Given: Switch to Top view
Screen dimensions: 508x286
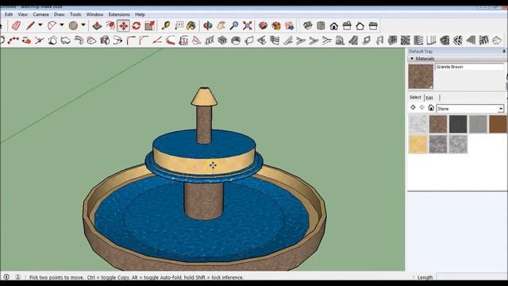Looking at the screenshot, I should (x=321, y=25).
